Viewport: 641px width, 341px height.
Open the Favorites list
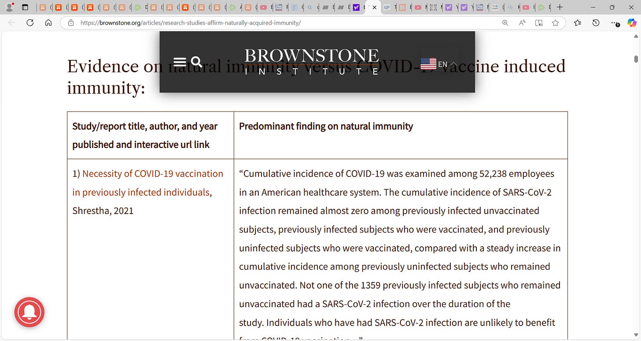pos(578,23)
